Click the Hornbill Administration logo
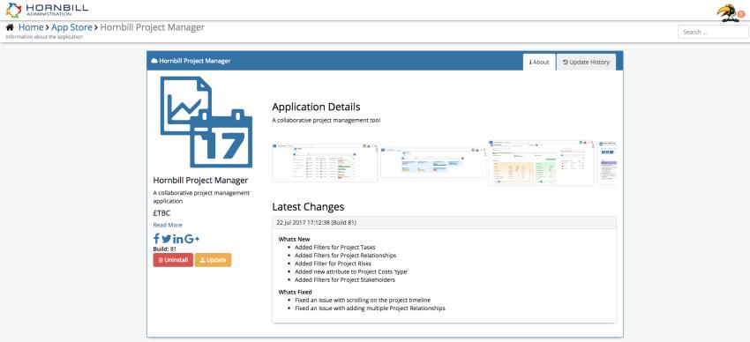This screenshot has height=342, width=750. pyautogui.click(x=47, y=10)
